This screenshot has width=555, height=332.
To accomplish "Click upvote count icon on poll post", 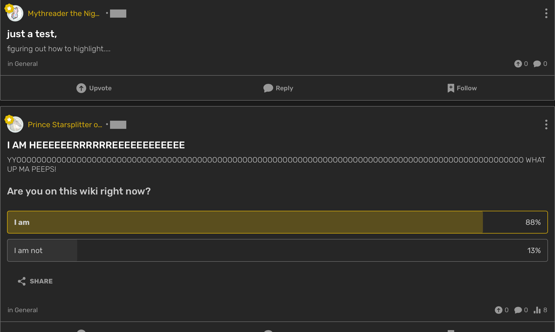I will tap(498, 310).
